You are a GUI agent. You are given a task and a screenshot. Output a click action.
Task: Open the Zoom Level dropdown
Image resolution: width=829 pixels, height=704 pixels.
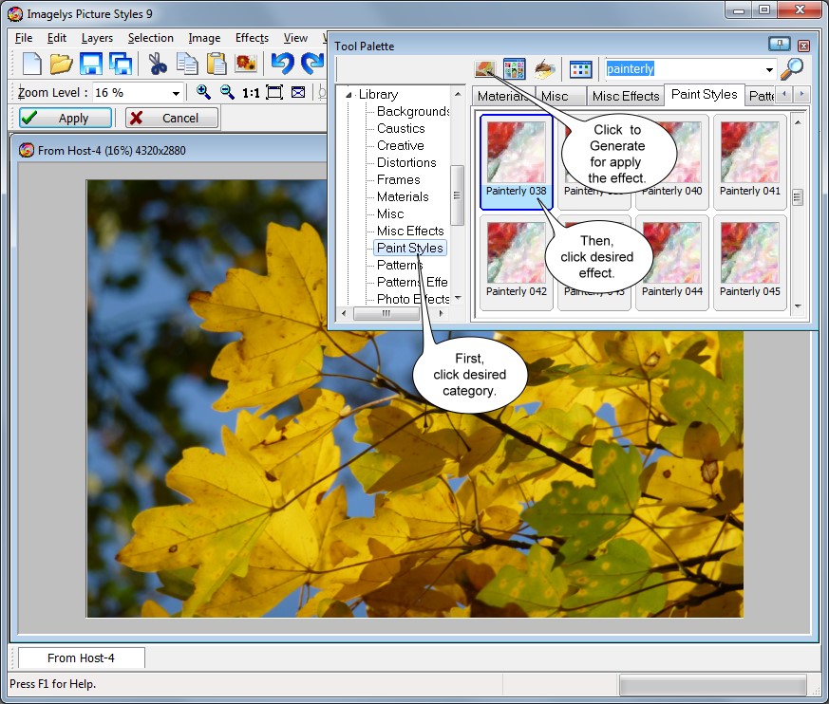(176, 93)
